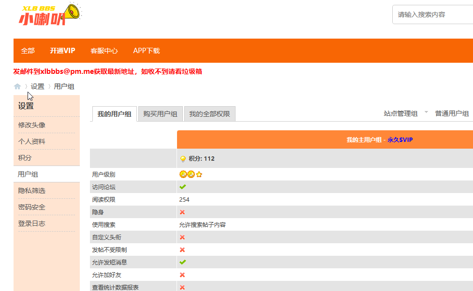Click red cross in 自定义头衔 row

[x=182, y=237]
